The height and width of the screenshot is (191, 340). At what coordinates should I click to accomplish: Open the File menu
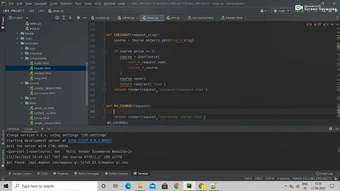coord(11,4)
